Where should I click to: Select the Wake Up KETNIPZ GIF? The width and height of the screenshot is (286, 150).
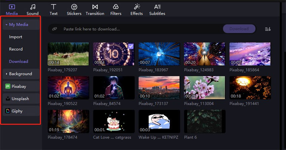[x=159, y=121]
